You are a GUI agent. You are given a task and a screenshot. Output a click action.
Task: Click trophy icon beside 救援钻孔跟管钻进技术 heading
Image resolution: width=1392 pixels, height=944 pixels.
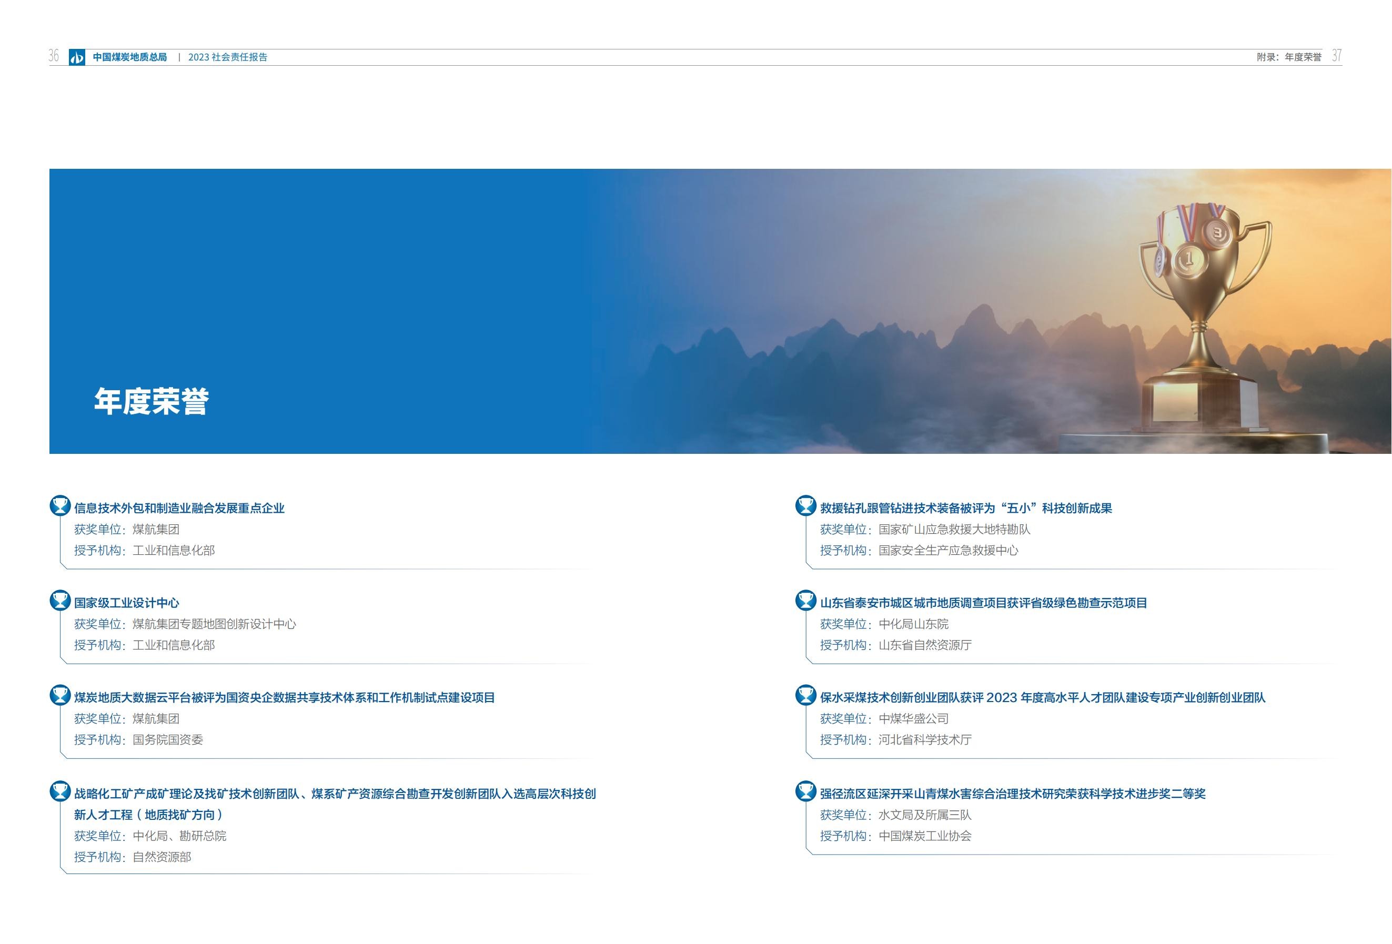pos(805,506)
